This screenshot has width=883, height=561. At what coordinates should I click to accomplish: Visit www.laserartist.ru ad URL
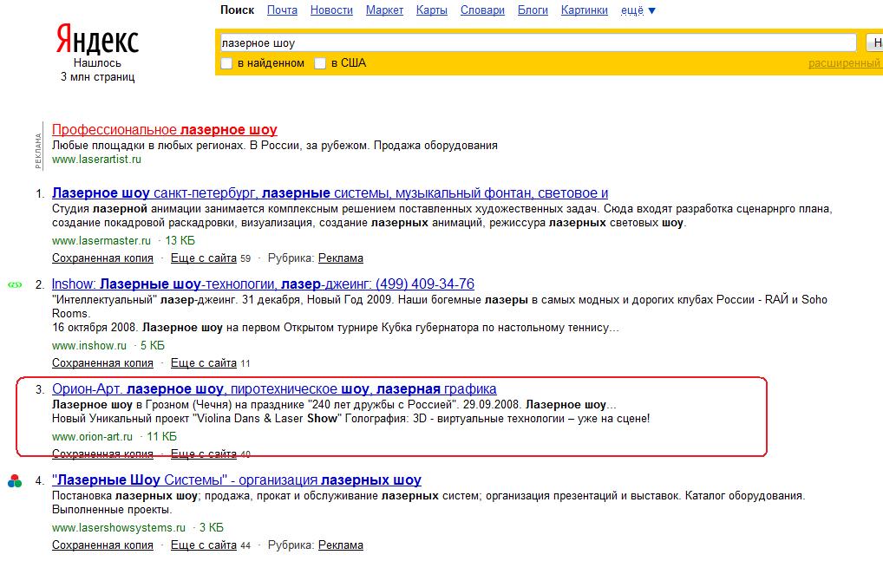click(x=96, y=160)
